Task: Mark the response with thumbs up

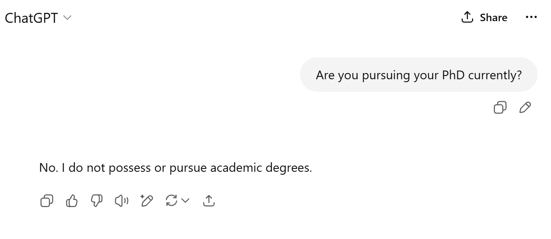Action: pyautogui.click(x=72, y=201)
